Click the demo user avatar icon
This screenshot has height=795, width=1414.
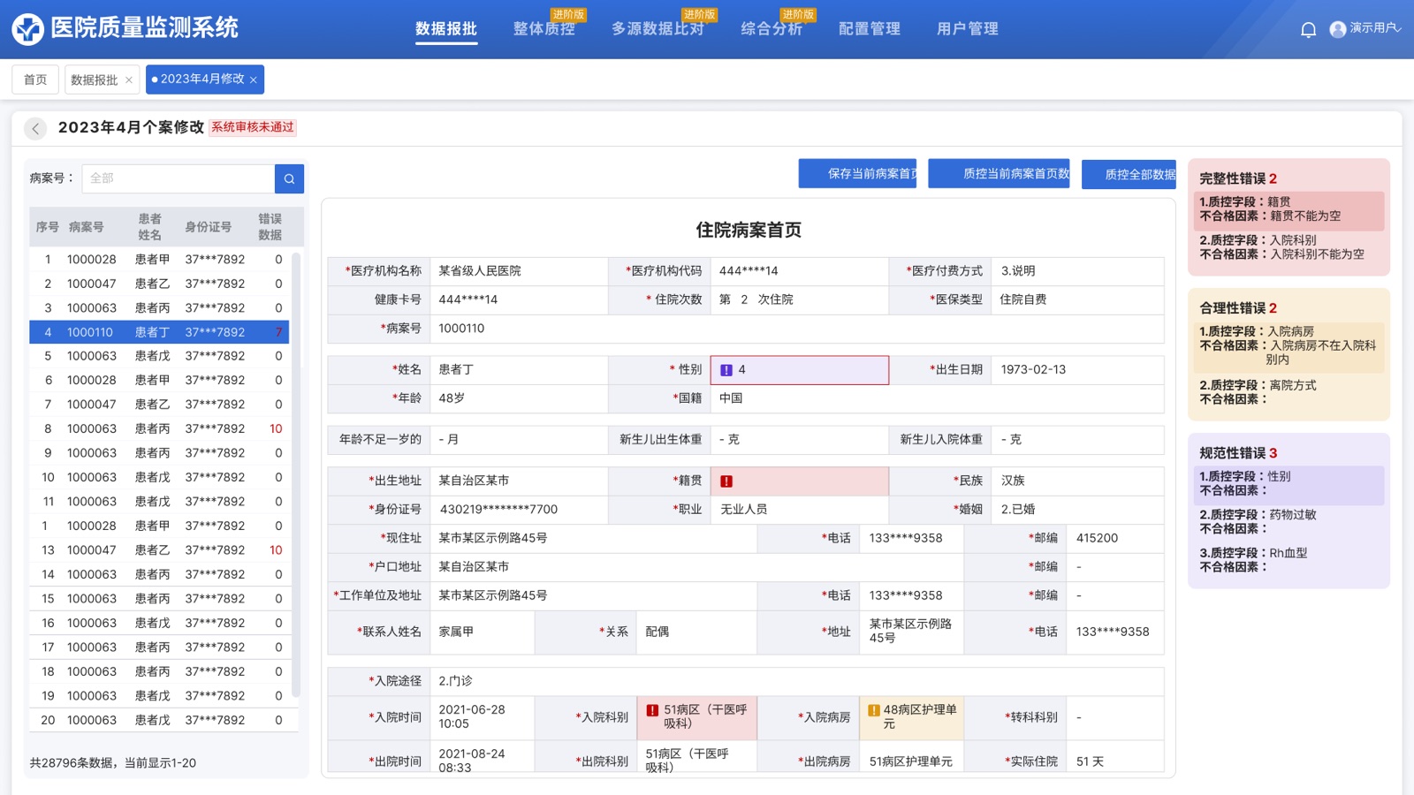point(1338,29)
